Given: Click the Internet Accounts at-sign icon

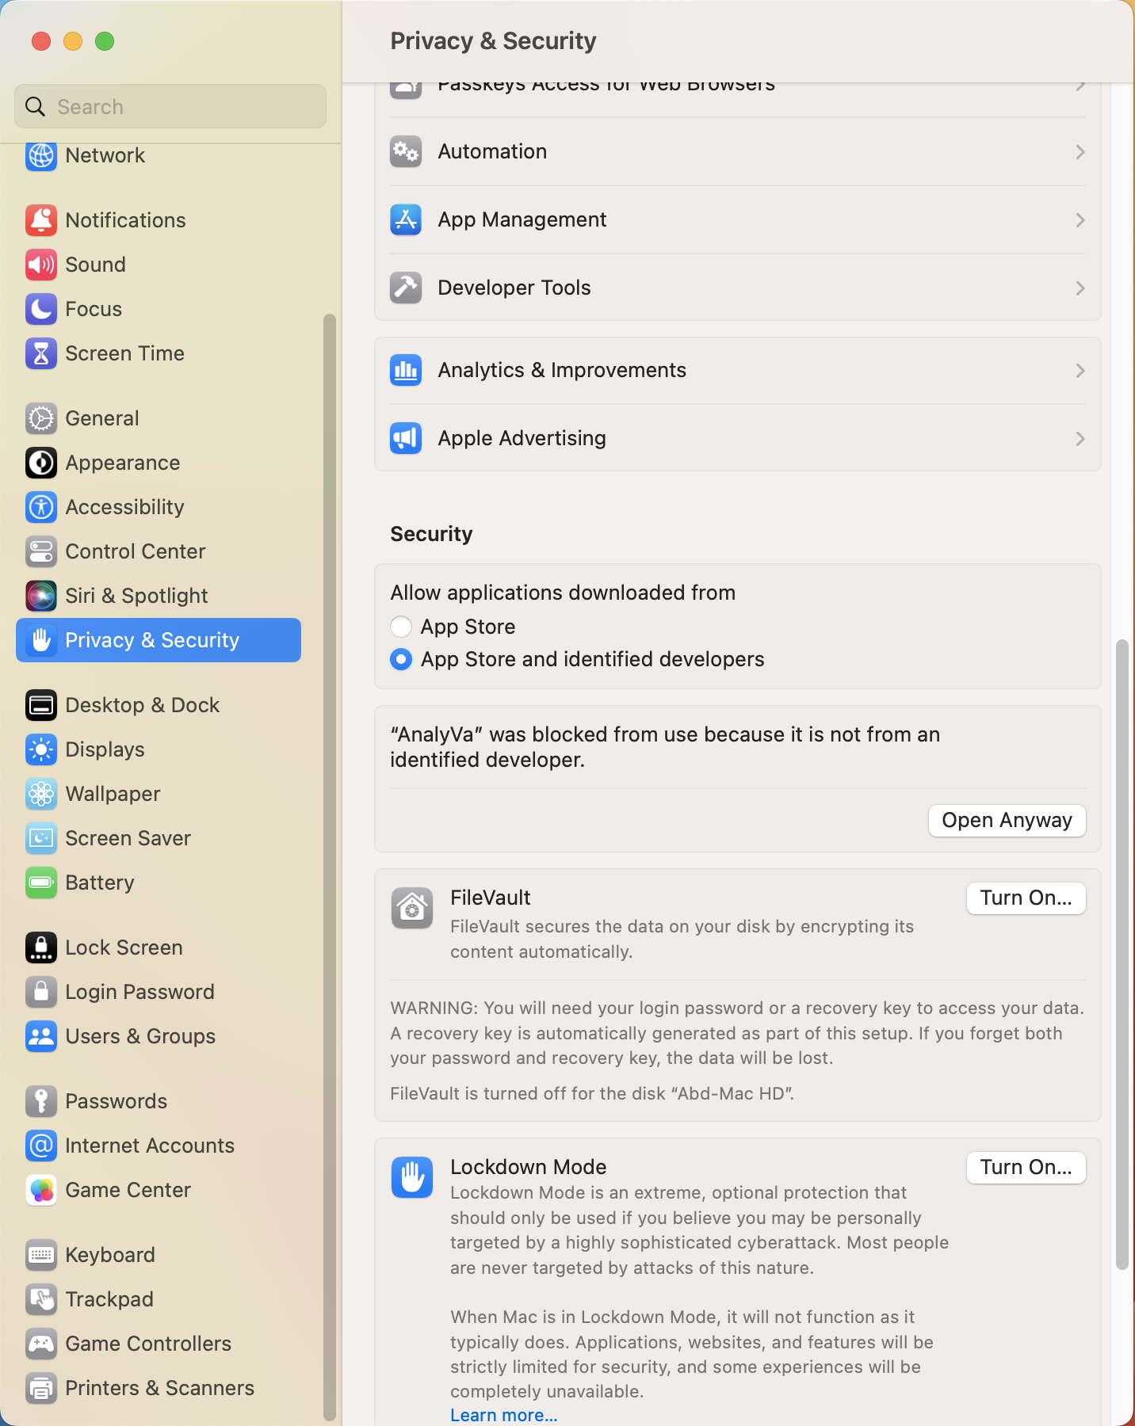Looking at the screenshot, I should click(x=41, y=1146).
